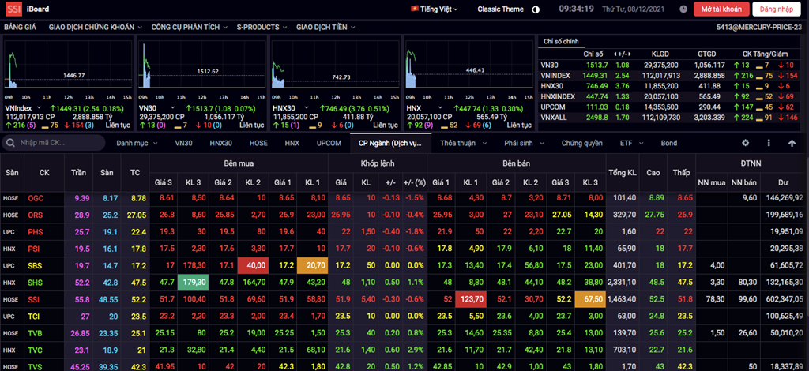Open the VNIndex chart selector dropdown
The height and width of the screenshot is (371, 809).
click(x=39, y=108)
